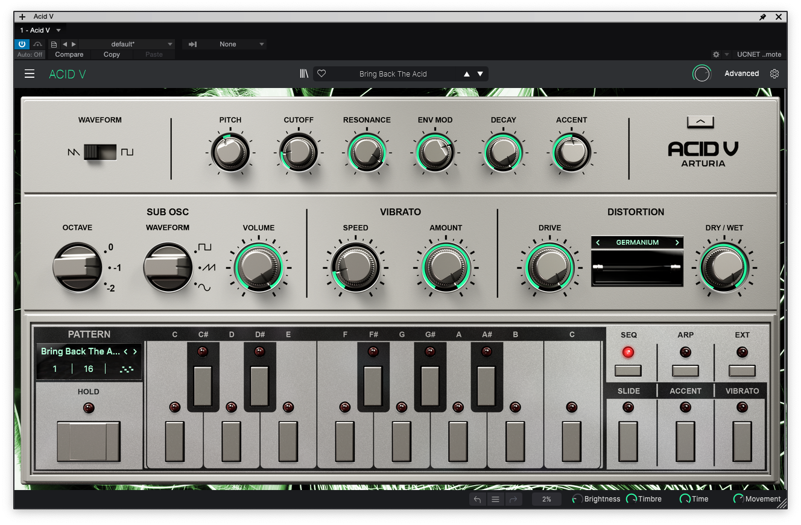Open the host gear settings icon
The width and height of the screenshot is (801, 525).
point(716,54)
